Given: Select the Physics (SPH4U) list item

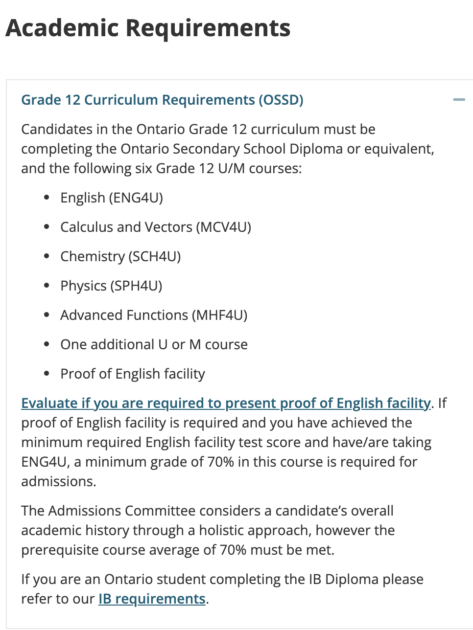Looking at the screenshot, I should pyautogui.click(x=111, y=286).
